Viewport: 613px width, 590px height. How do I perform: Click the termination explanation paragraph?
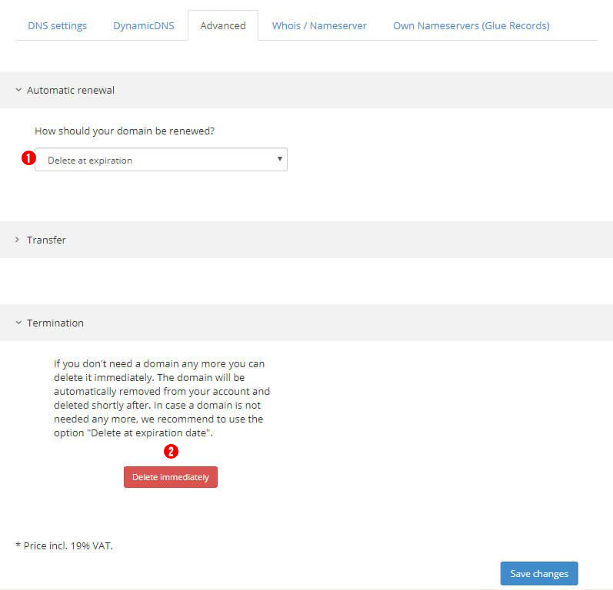[162, 398]
